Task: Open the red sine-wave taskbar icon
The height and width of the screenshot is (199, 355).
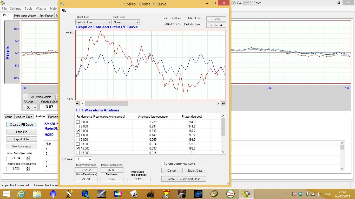Action: [231, 194]
